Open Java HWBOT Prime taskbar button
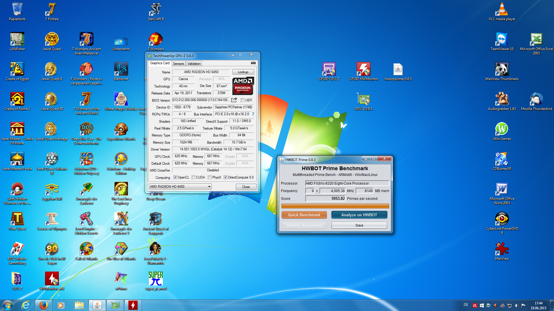 [97, 305]
